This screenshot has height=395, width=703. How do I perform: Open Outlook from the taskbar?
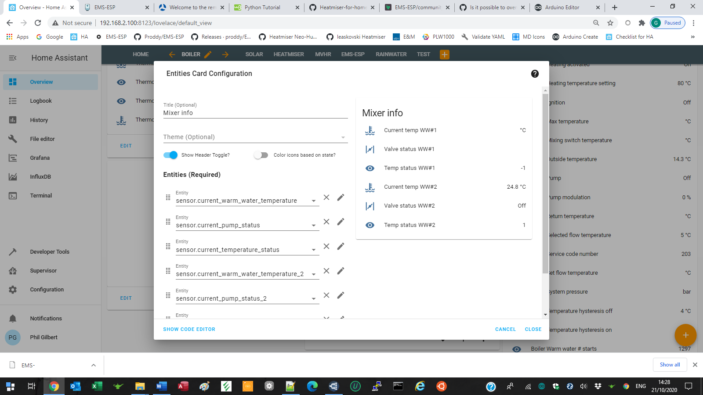[76, 386]
